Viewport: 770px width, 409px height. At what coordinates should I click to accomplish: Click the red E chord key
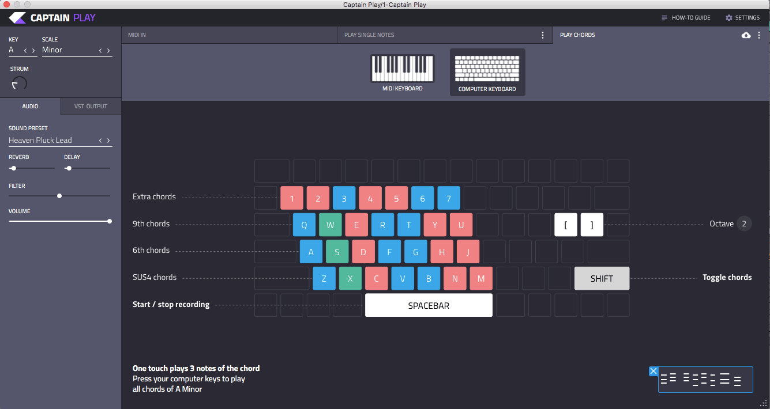356,225
